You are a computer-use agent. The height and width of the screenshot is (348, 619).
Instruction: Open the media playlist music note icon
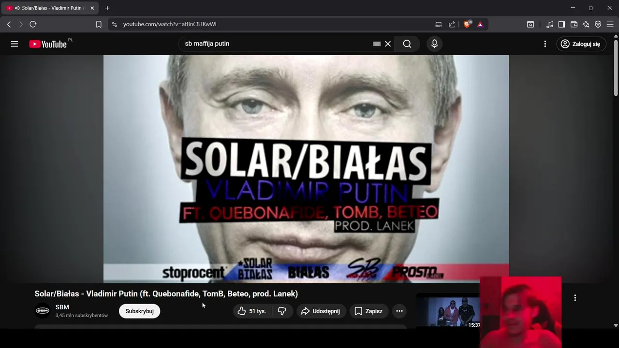[550, 24]
